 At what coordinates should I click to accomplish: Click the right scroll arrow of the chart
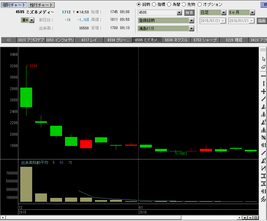click(x=239, y=217)
